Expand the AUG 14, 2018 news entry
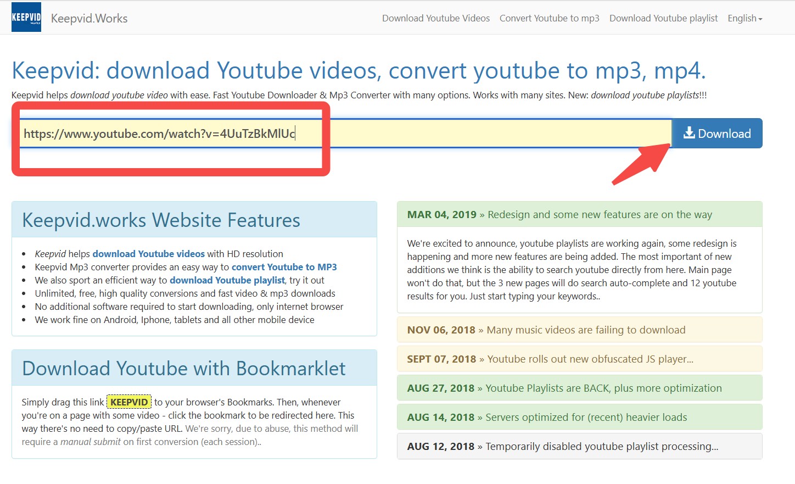Viewport: 795px width, 484px height. pos(580,417)
